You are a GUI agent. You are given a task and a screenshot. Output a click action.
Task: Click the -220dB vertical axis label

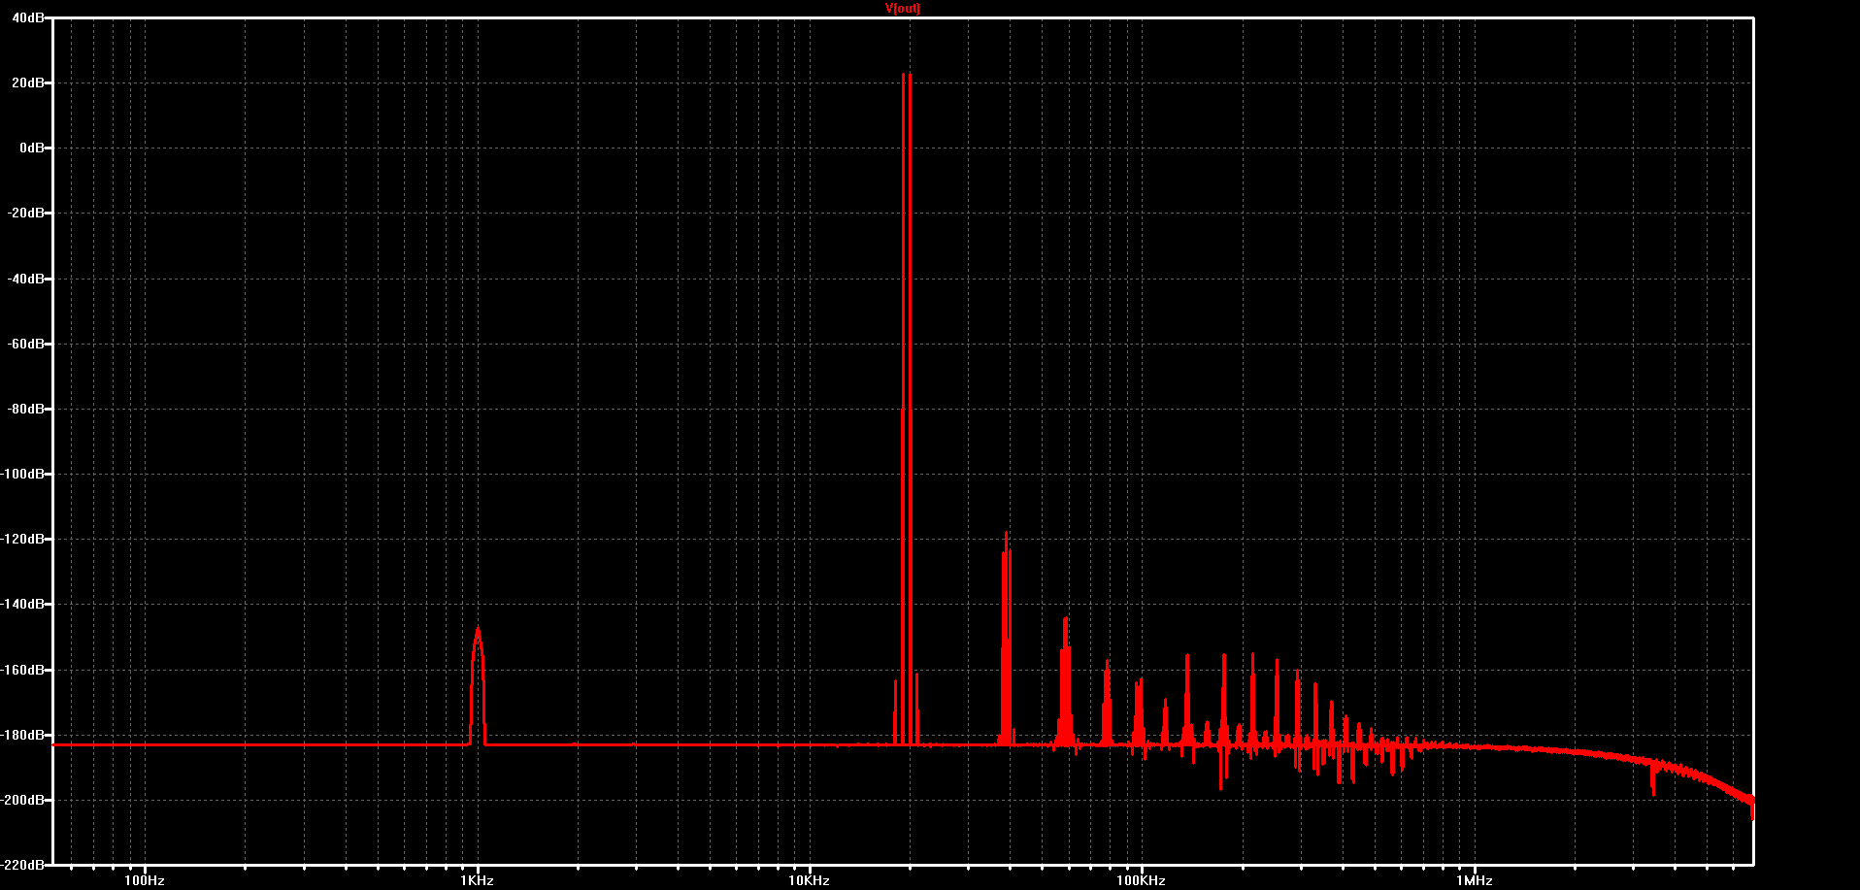[x=22, y=864]
